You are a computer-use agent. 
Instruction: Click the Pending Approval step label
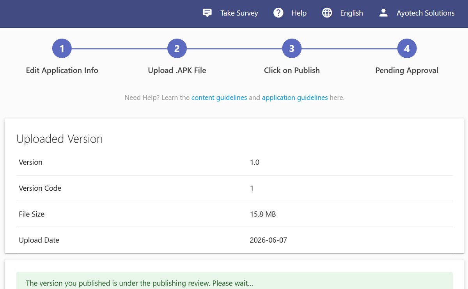coord(407,70)
